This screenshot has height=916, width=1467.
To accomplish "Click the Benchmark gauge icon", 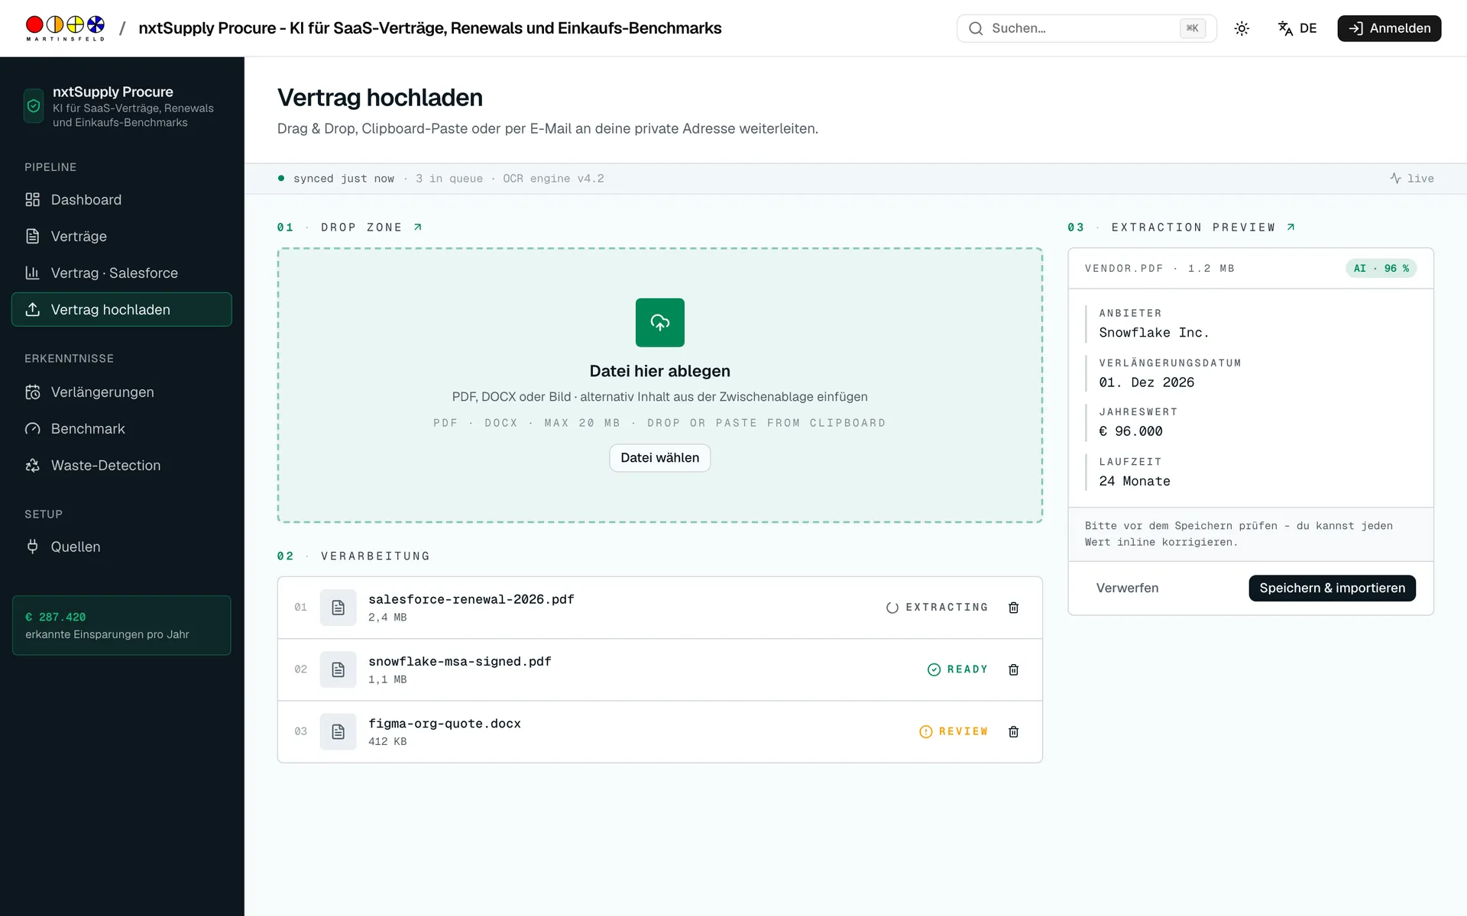I will (x=32, y=428).
